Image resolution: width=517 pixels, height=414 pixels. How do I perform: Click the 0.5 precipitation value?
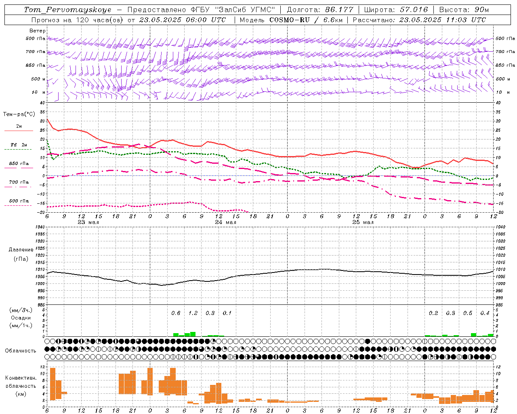(x=467, y=313)
